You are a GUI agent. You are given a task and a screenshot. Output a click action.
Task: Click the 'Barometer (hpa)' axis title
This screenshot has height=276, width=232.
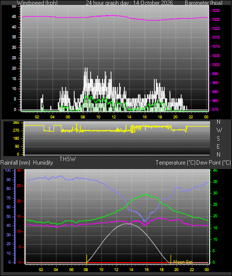[204, 3]
